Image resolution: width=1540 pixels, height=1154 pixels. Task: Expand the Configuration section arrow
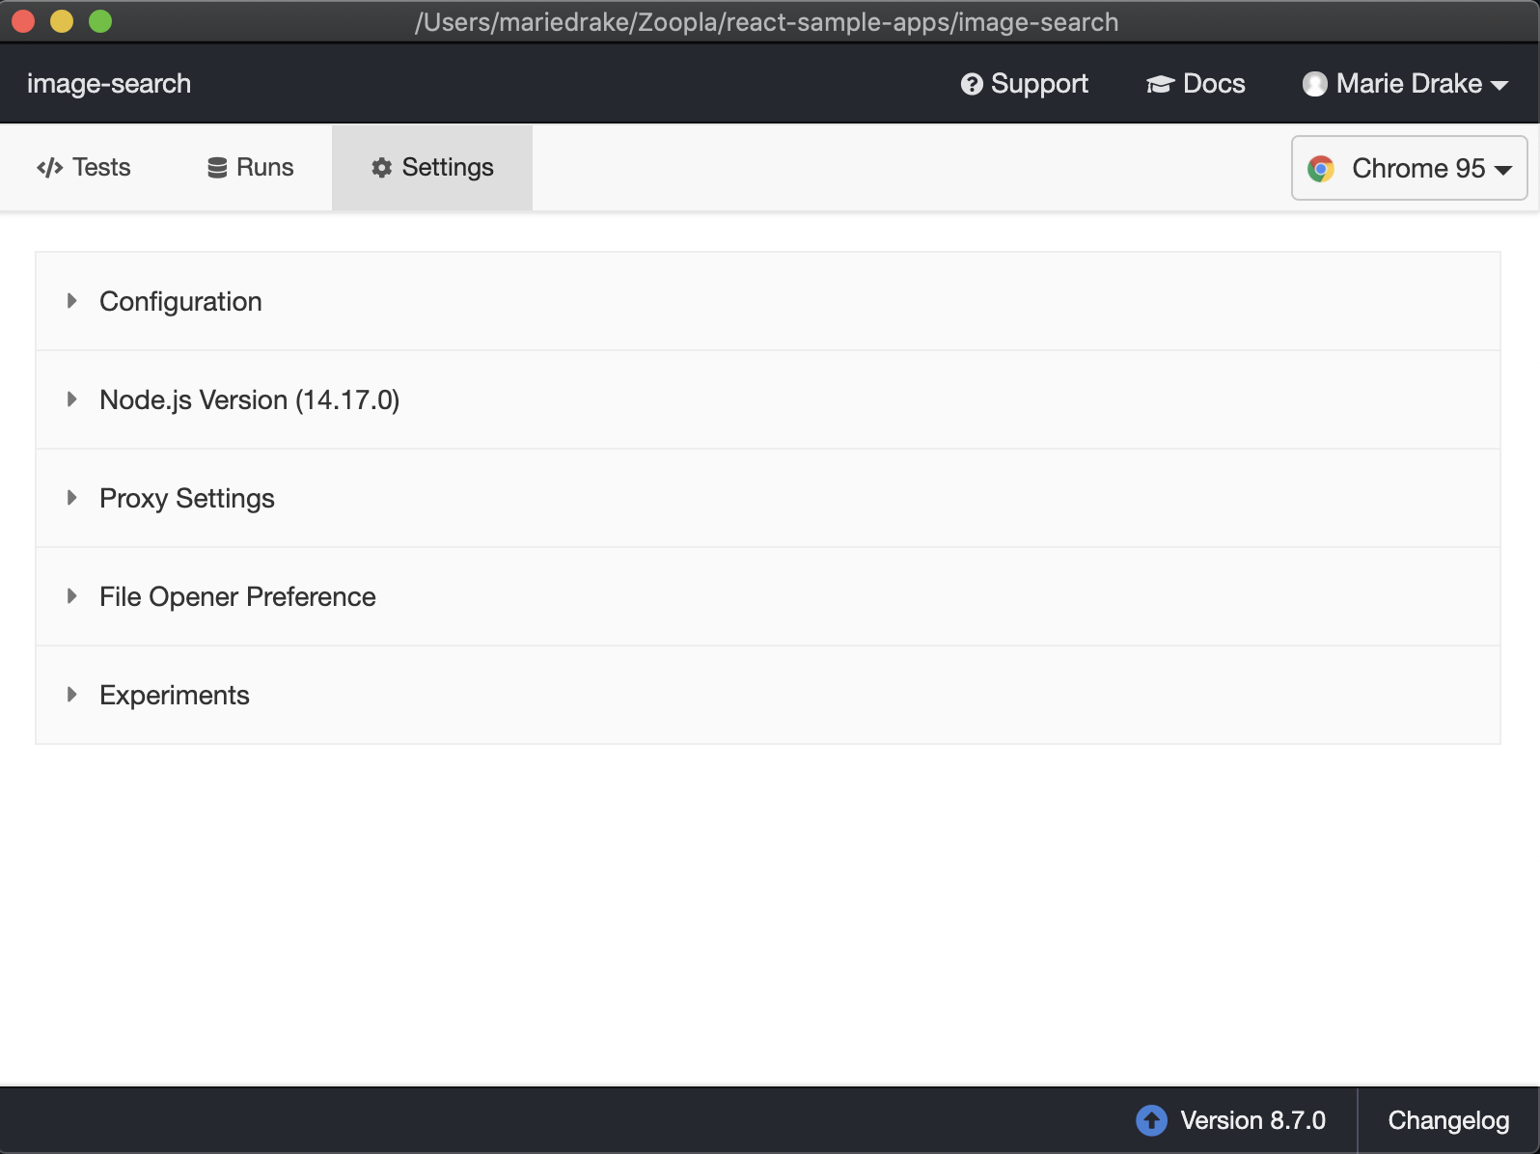coord(71,301)
